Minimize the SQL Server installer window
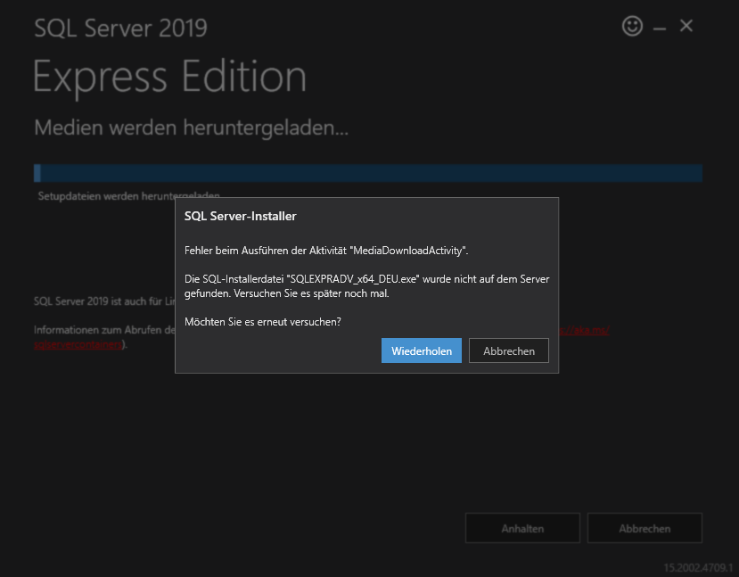This screenshot has width=739, height=577. point(660,29)
